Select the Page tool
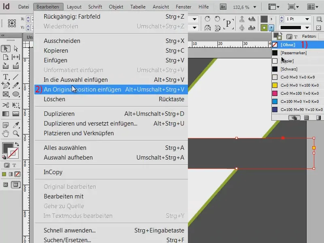Viewport: 324px width, 243px height. point(6,57)
